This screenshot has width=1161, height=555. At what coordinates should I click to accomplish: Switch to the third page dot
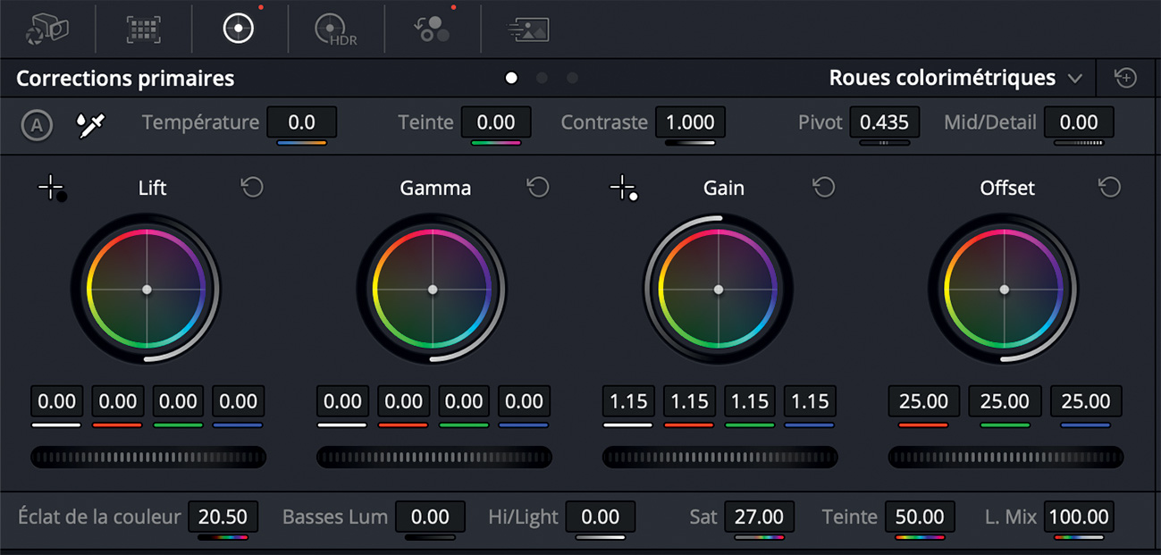pos(572,78)
